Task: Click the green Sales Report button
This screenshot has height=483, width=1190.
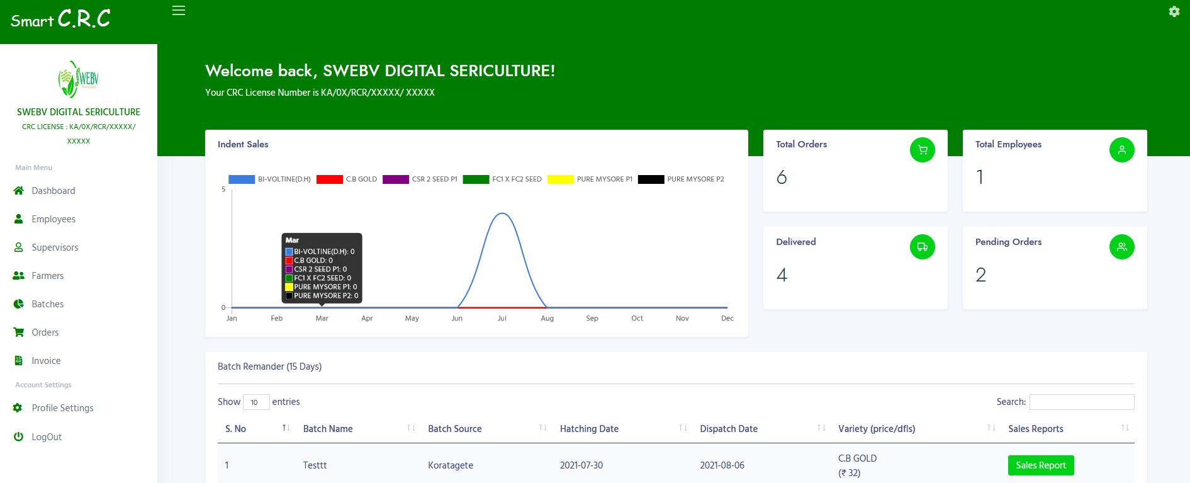Action: tap(1040, 465)
